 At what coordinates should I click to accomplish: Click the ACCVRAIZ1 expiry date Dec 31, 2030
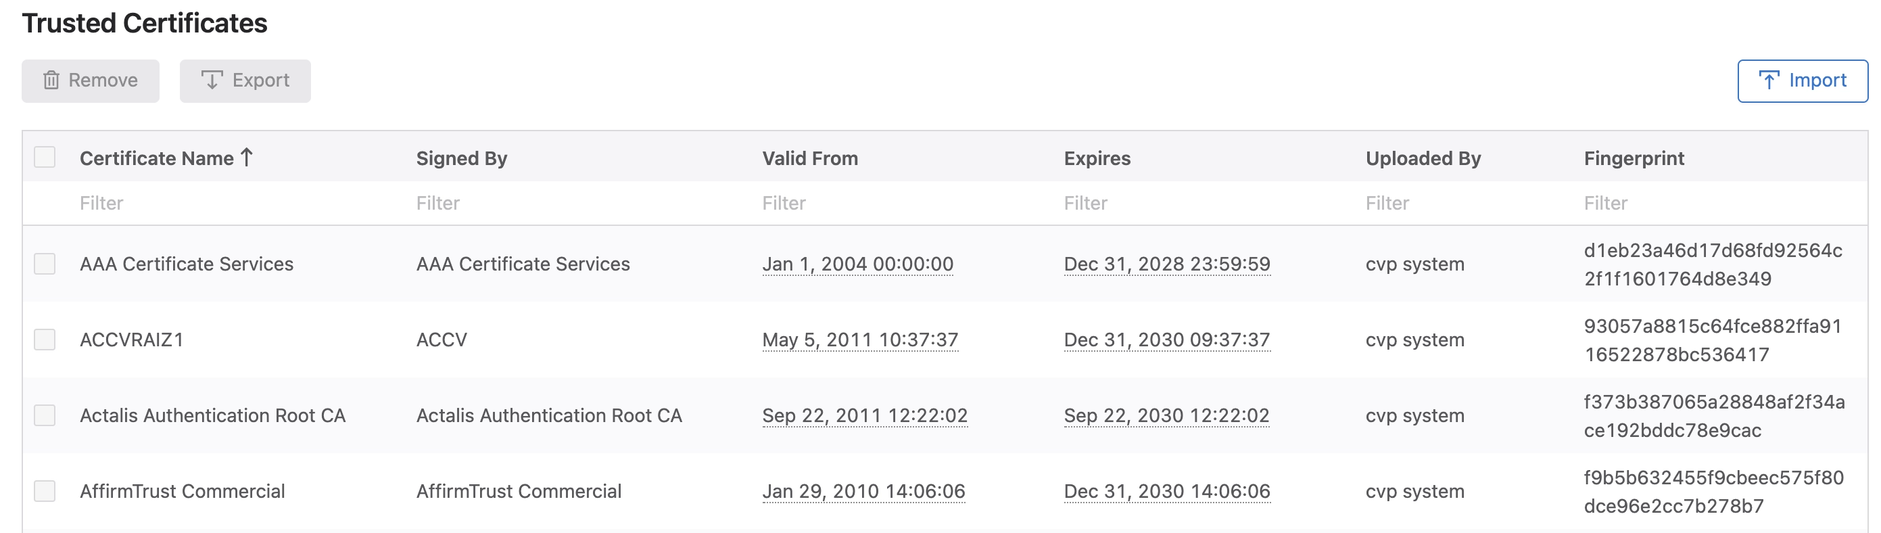coord(1167,340)
